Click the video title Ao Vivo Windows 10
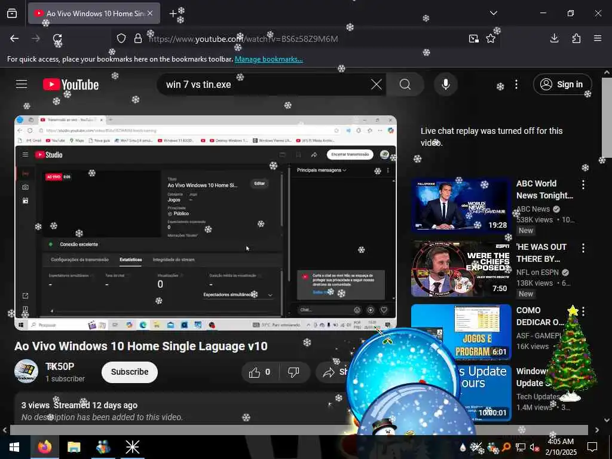This screenshot has width=612, height=459. [141, 346]
